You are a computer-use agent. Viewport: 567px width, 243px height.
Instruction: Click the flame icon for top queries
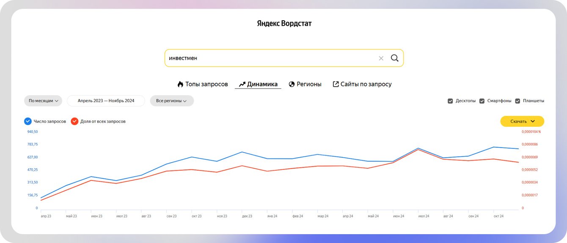[x=180, y=84]
